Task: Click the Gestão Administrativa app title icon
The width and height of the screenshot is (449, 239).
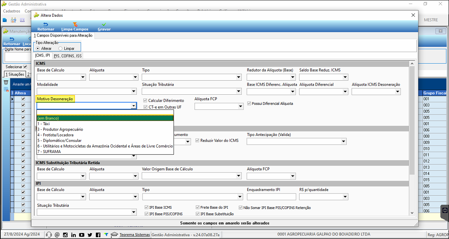Action: click(4, 4)
